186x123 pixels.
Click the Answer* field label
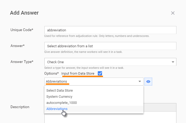(x=18, y=46)
